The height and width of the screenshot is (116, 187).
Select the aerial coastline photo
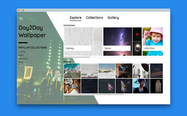coord(72,71)
